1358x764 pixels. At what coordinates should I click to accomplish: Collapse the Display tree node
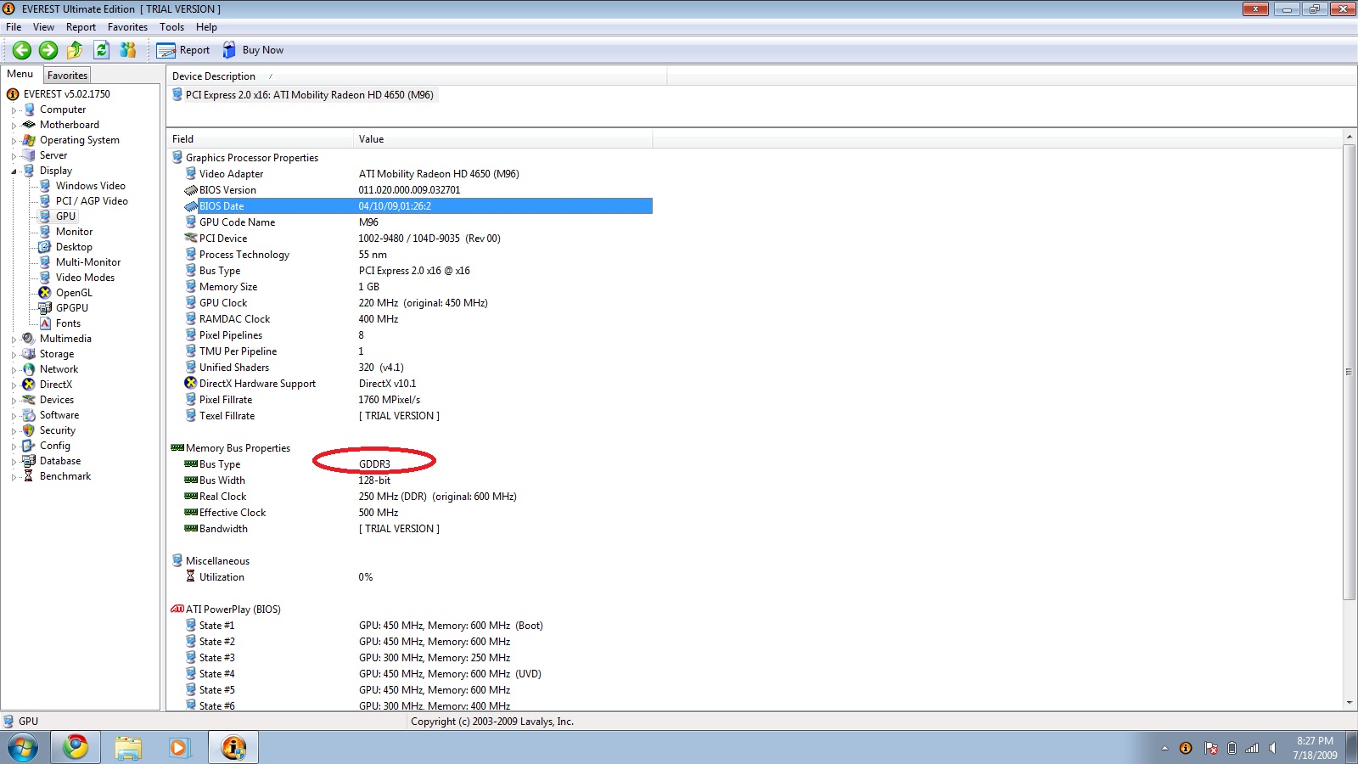[14, 171]
